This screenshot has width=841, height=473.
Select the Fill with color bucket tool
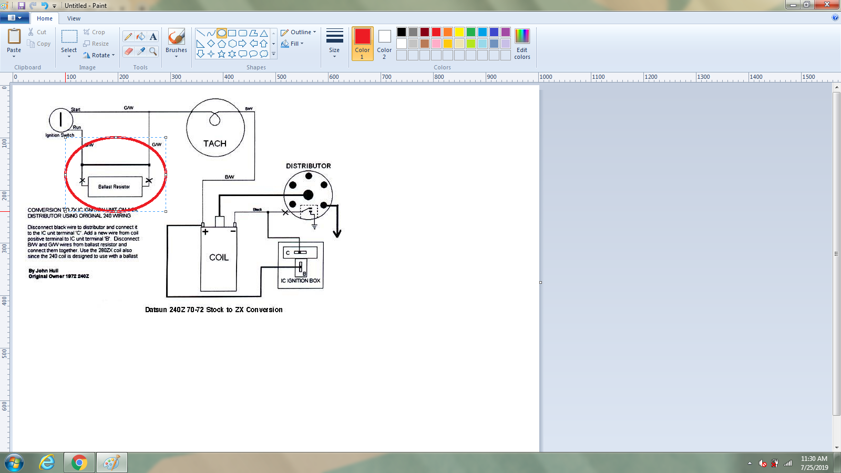tap(141, 36)
